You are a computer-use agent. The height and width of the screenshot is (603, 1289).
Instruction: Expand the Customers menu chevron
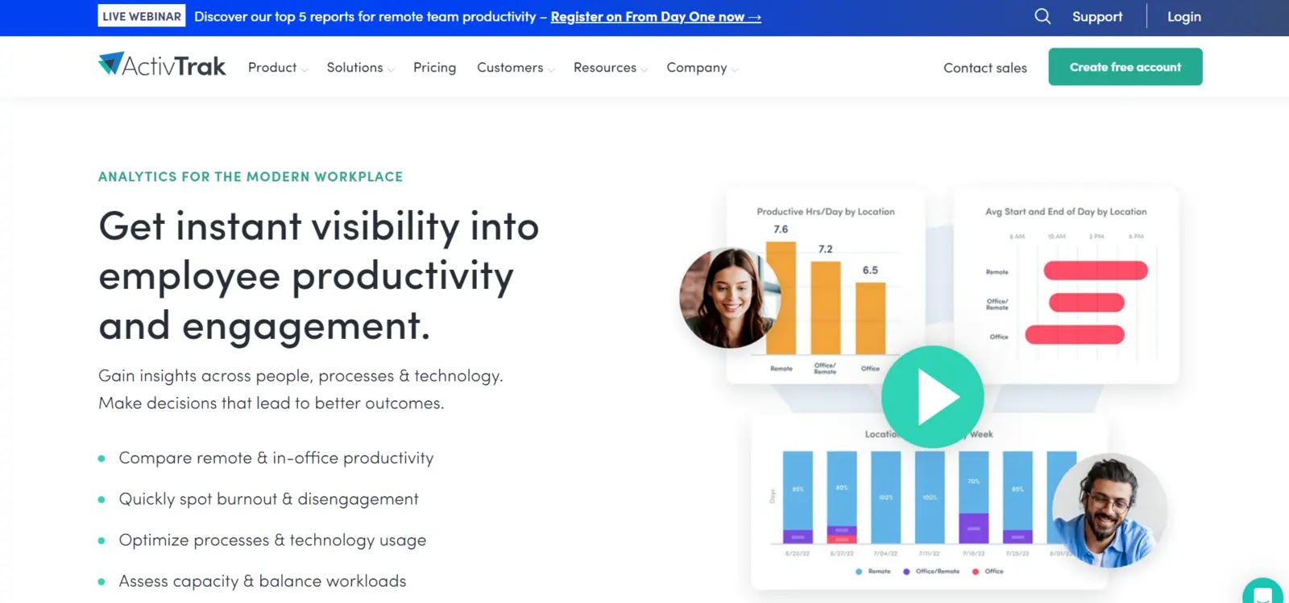(x=551, y=70)
